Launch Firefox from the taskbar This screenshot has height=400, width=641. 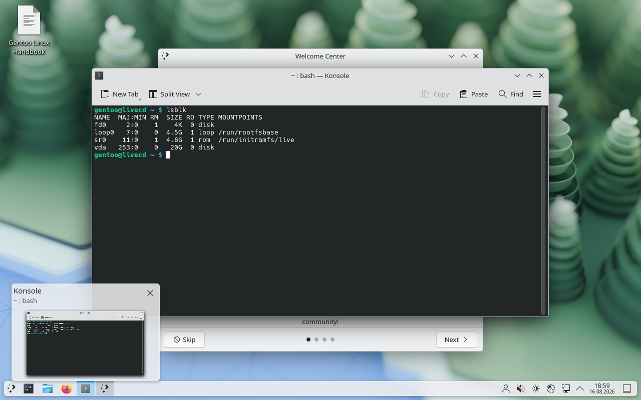tap(67, 388)
